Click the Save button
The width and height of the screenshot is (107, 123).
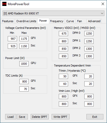tap(22, 117)
